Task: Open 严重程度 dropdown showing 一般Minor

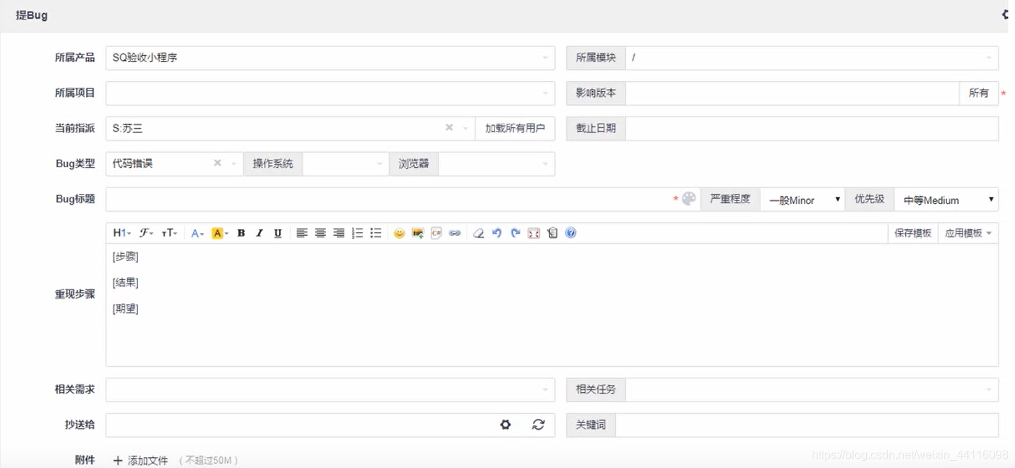Action: tap(802, 200)
